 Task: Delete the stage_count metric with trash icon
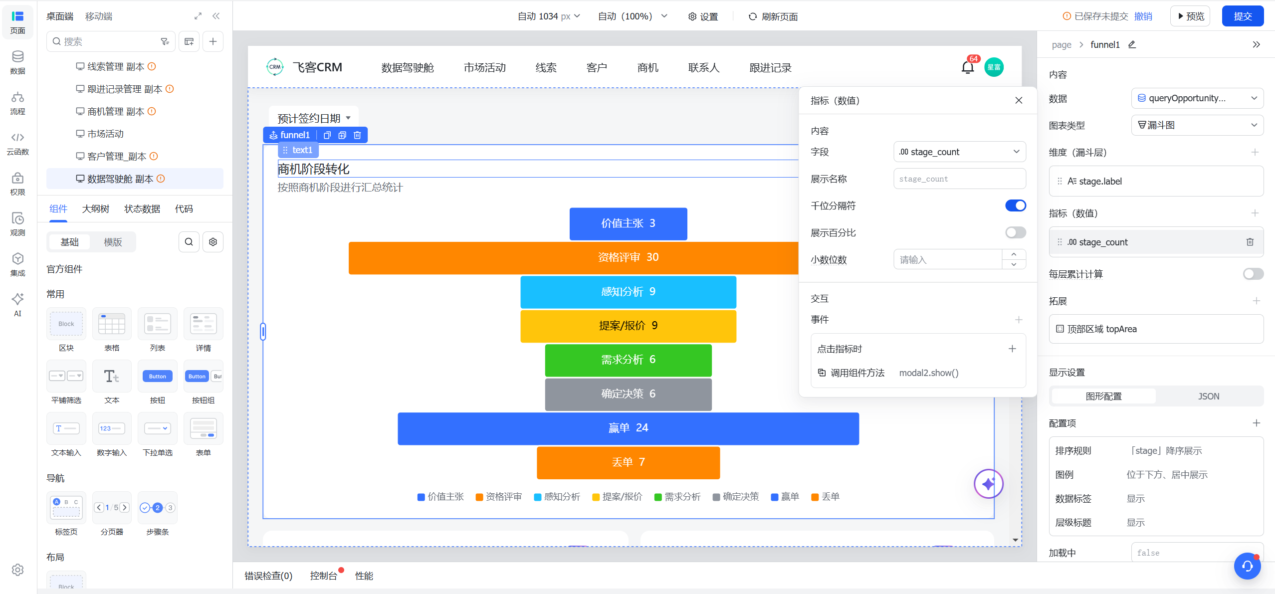click(1250, 242)
